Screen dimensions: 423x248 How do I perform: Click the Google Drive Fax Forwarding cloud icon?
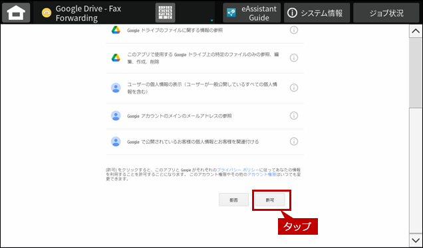[47, 13]
